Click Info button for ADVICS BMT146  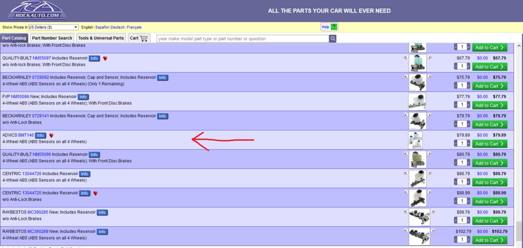point(41,135)
